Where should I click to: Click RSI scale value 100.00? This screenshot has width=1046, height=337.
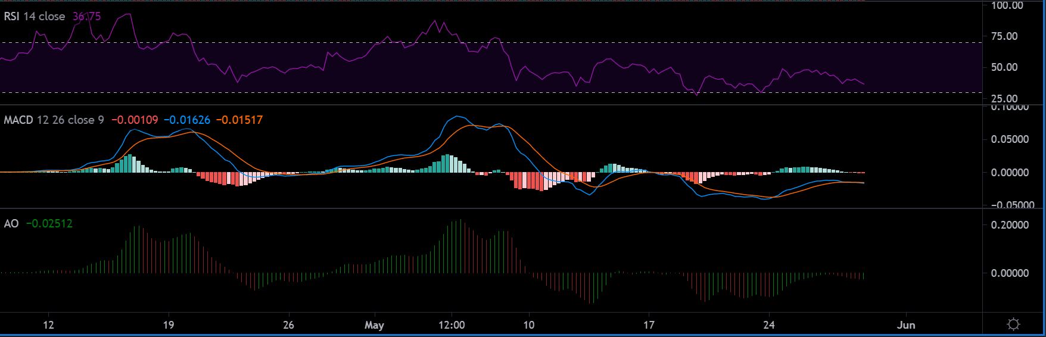click(x=1007, y=6)
